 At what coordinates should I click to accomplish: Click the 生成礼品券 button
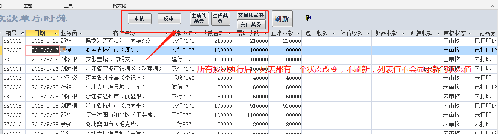(x=199, y=19)
